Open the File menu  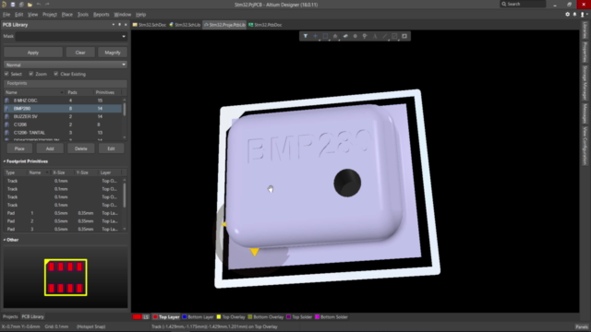[x=6, y=15]
